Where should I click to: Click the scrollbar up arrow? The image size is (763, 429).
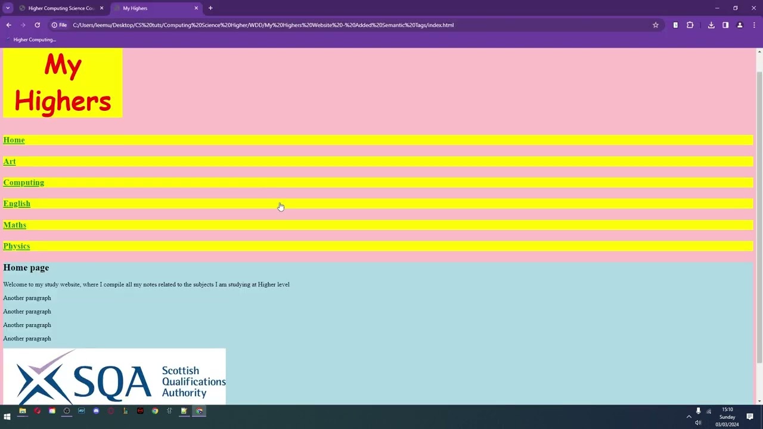point(759,52)
